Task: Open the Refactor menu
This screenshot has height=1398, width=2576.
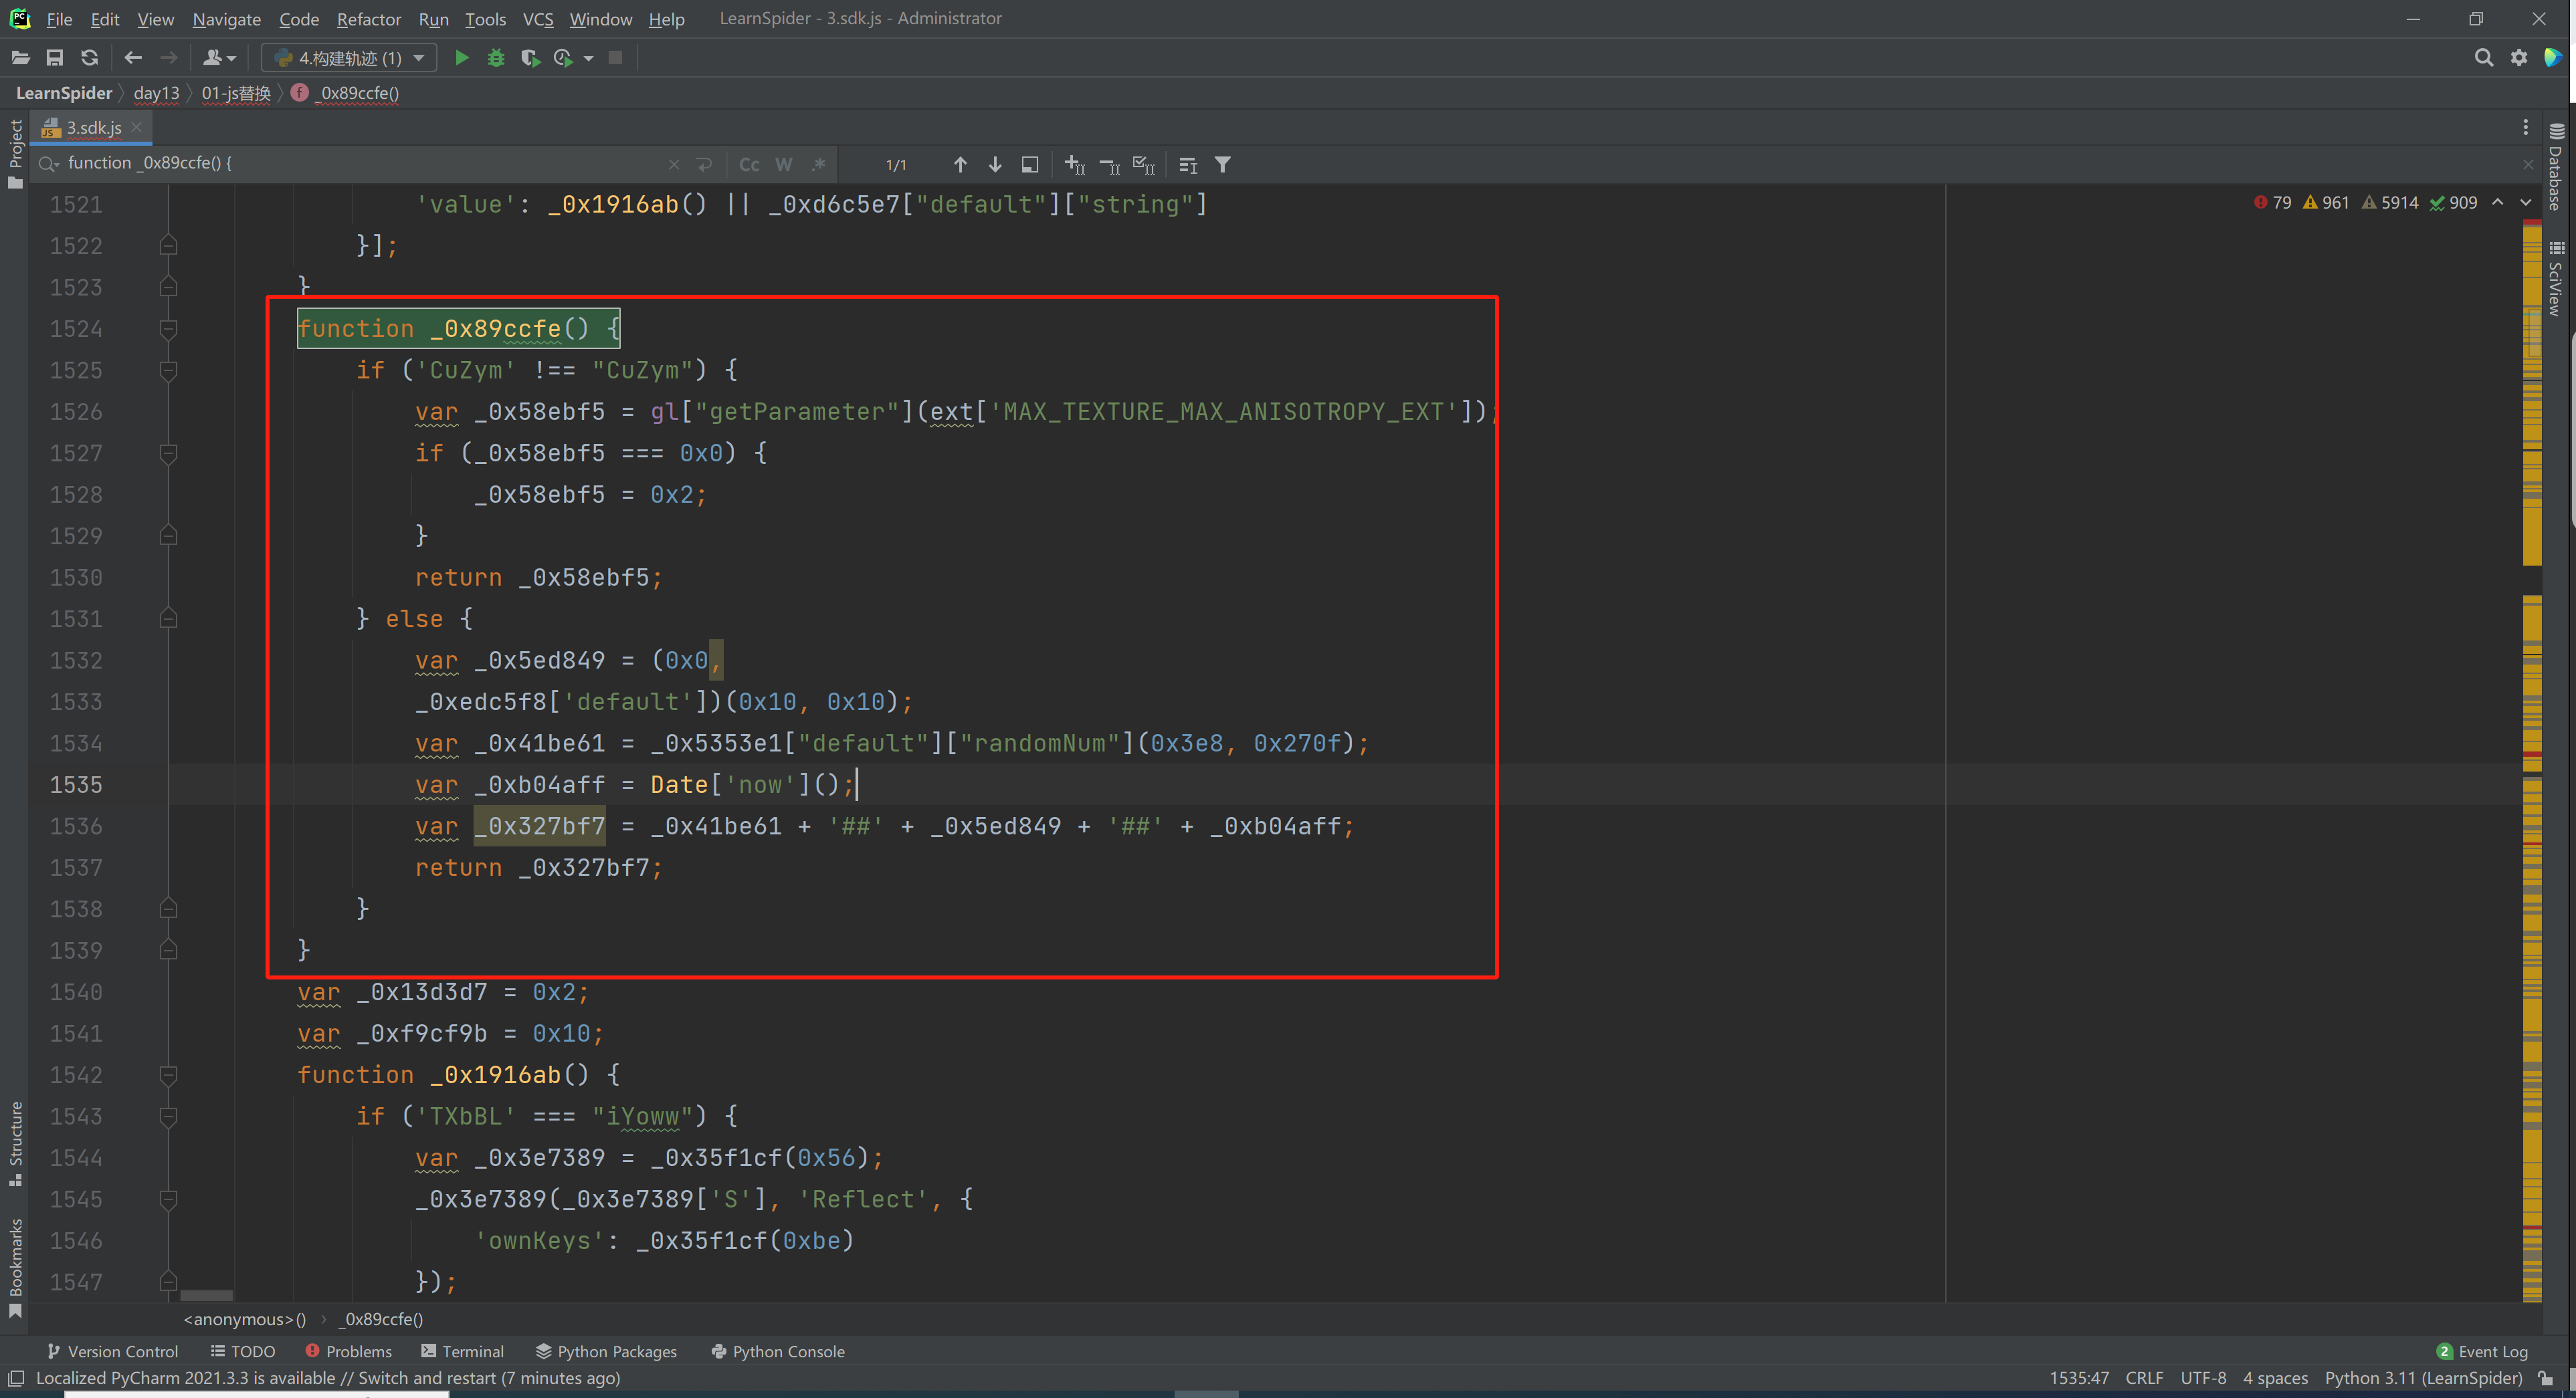Action: (368, 19)
